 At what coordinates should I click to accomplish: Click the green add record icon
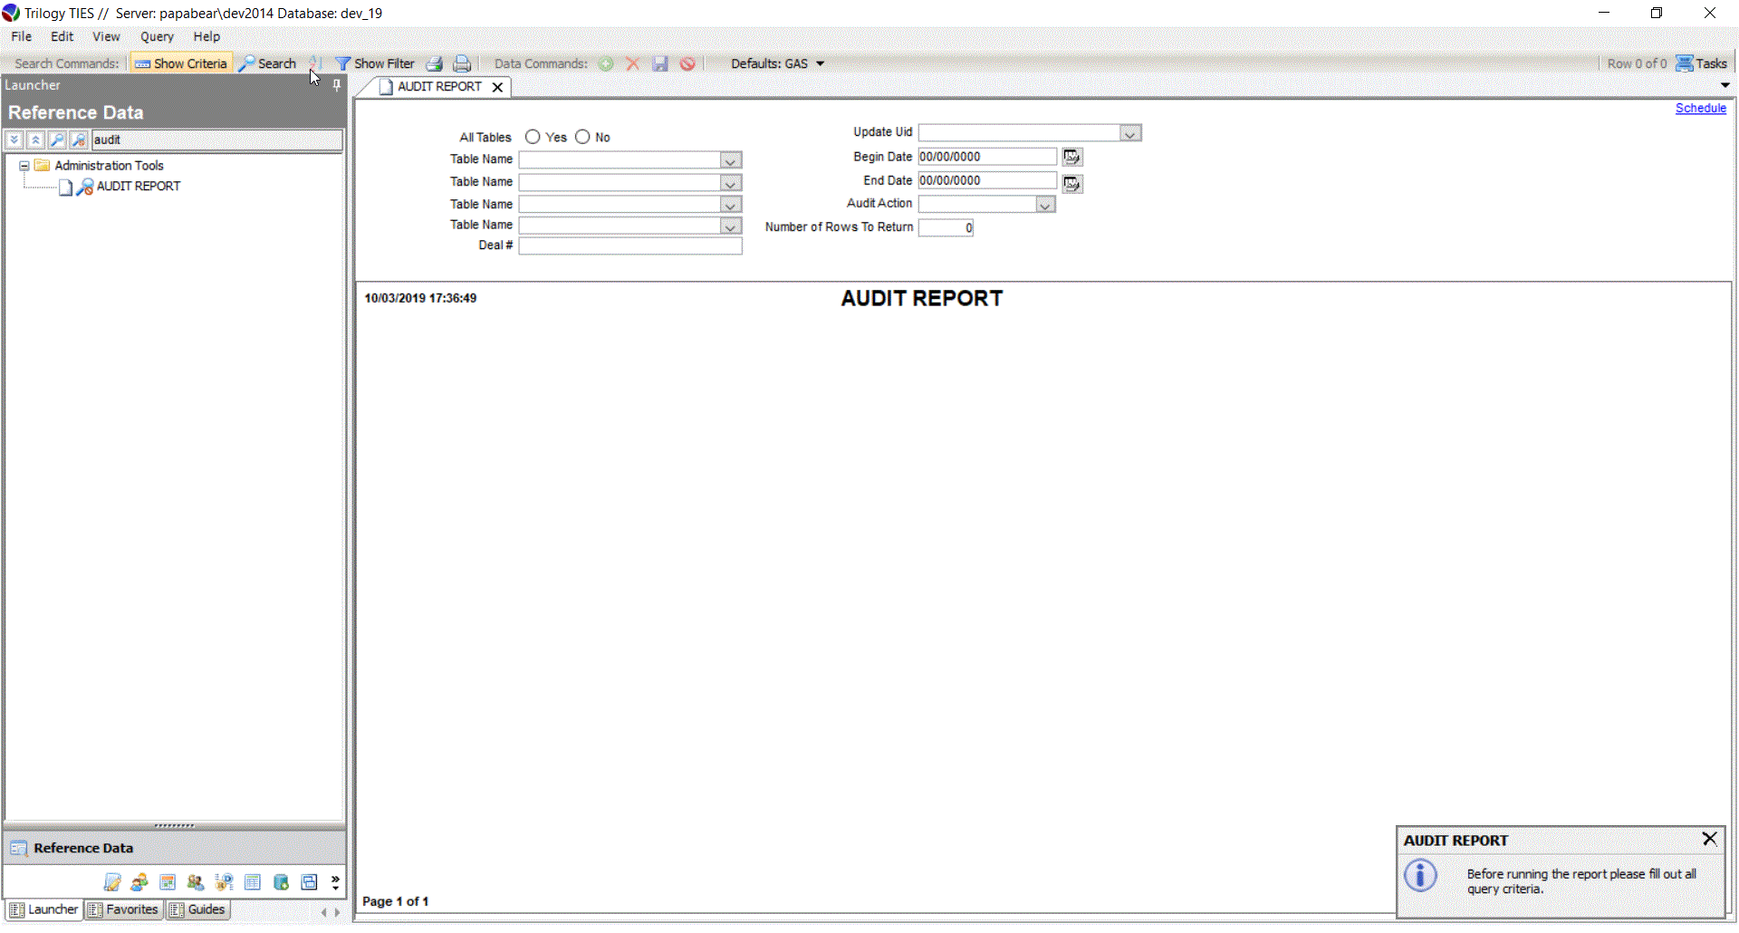[x=606, y=63]
